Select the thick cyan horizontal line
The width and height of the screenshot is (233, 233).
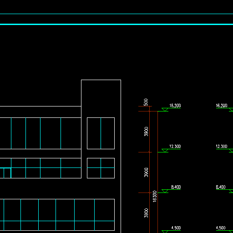pos(116,24)
